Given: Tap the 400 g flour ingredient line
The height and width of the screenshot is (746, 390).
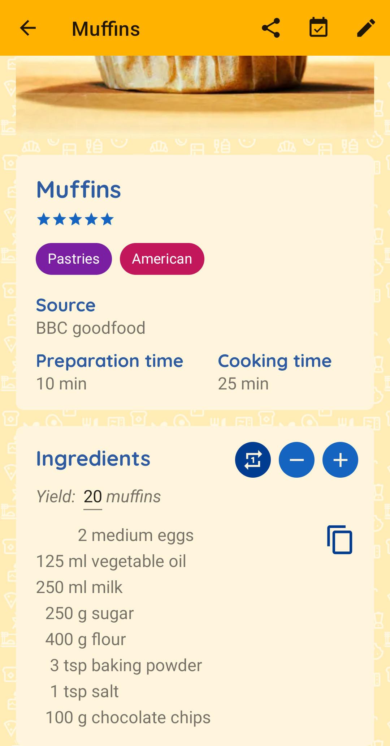Looking at the screenshot, I should (x=86, y=639).
